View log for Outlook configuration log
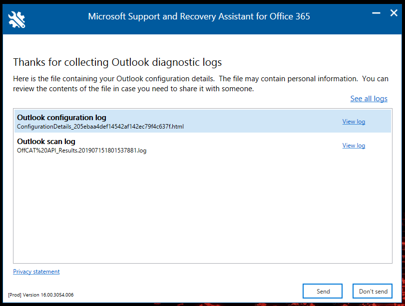The image size is (405, 306). coord(354,122)
